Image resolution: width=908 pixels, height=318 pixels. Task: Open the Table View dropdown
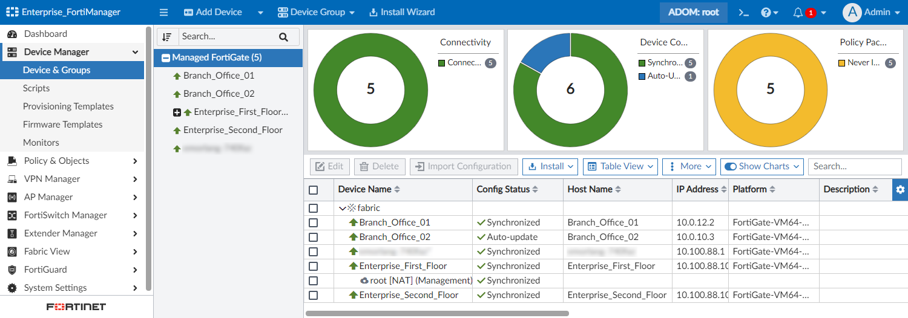click(x=620, y=166)
